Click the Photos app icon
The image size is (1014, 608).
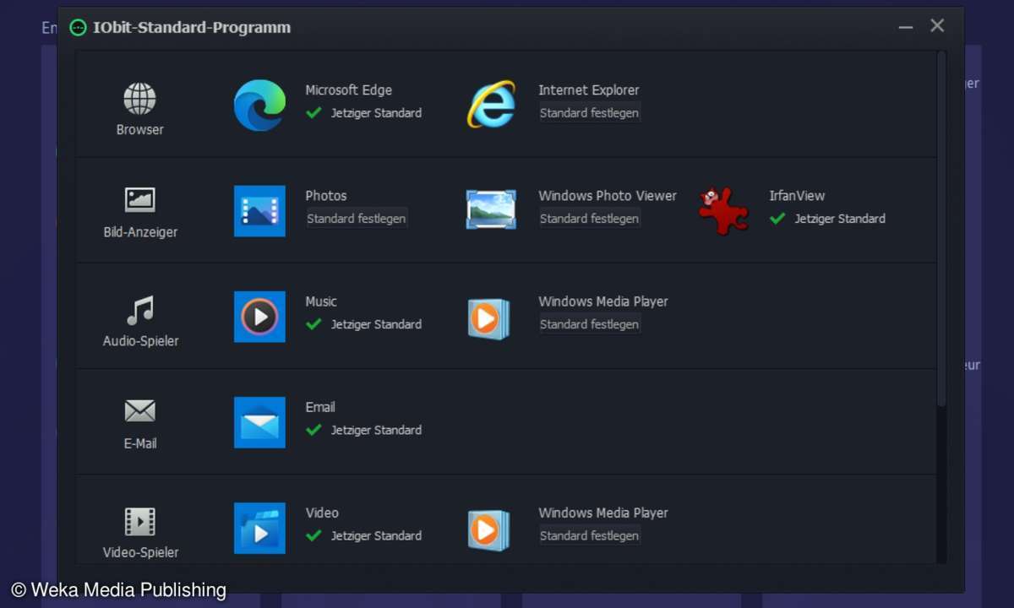pos(259,211)
